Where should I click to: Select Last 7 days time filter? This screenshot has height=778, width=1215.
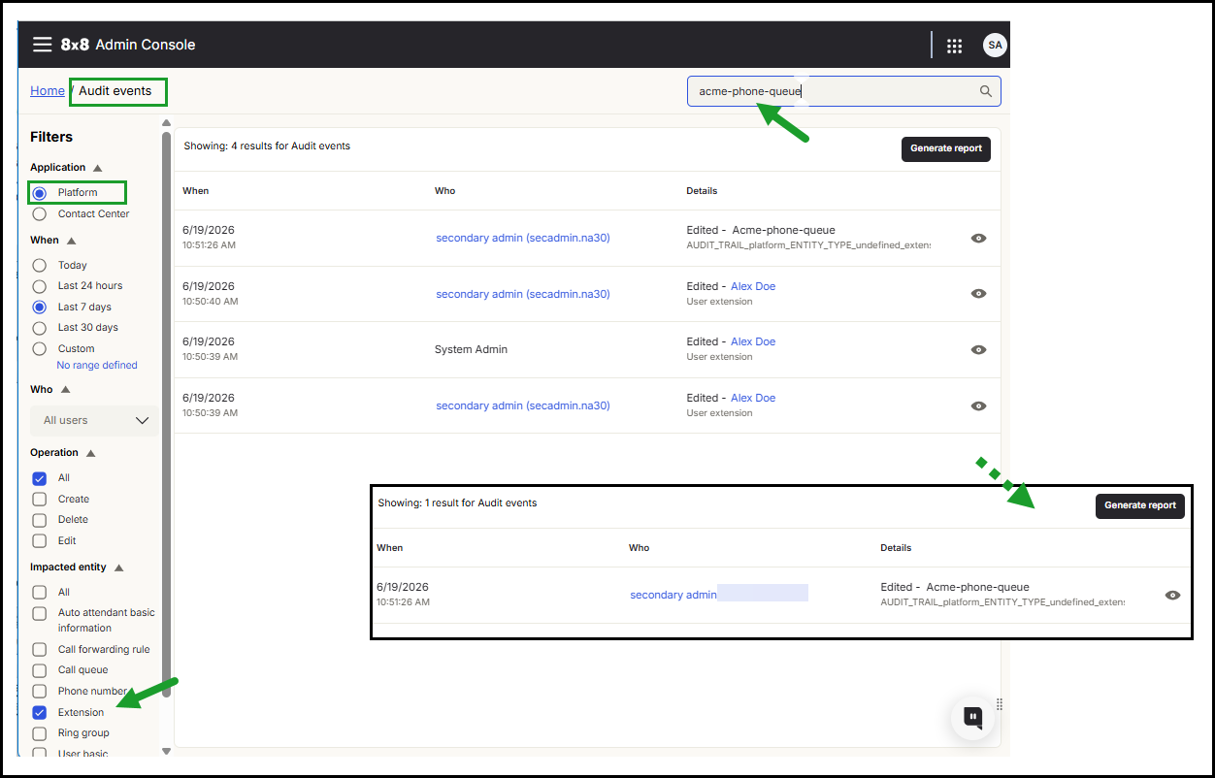[x=40, y=307]
